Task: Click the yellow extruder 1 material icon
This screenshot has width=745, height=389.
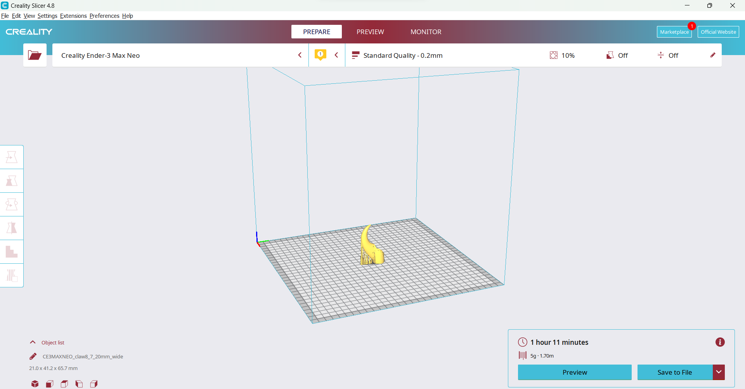Action: (x=321, y=55)
